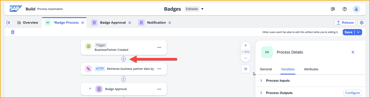Click the Save button
This screenshot has height=98, width=370.
[348, 32]
